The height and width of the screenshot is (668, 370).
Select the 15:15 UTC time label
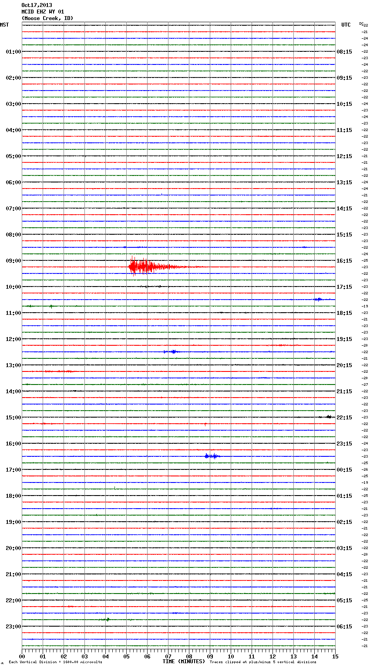[344, 235]
